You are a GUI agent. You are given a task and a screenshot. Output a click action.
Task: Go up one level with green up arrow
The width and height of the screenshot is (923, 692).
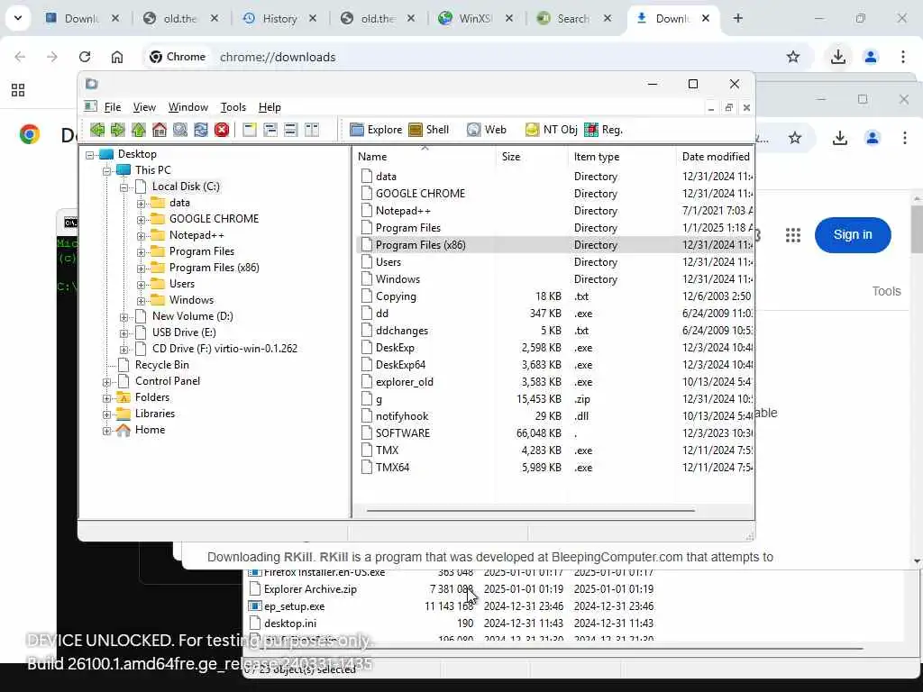pos(138,130)
